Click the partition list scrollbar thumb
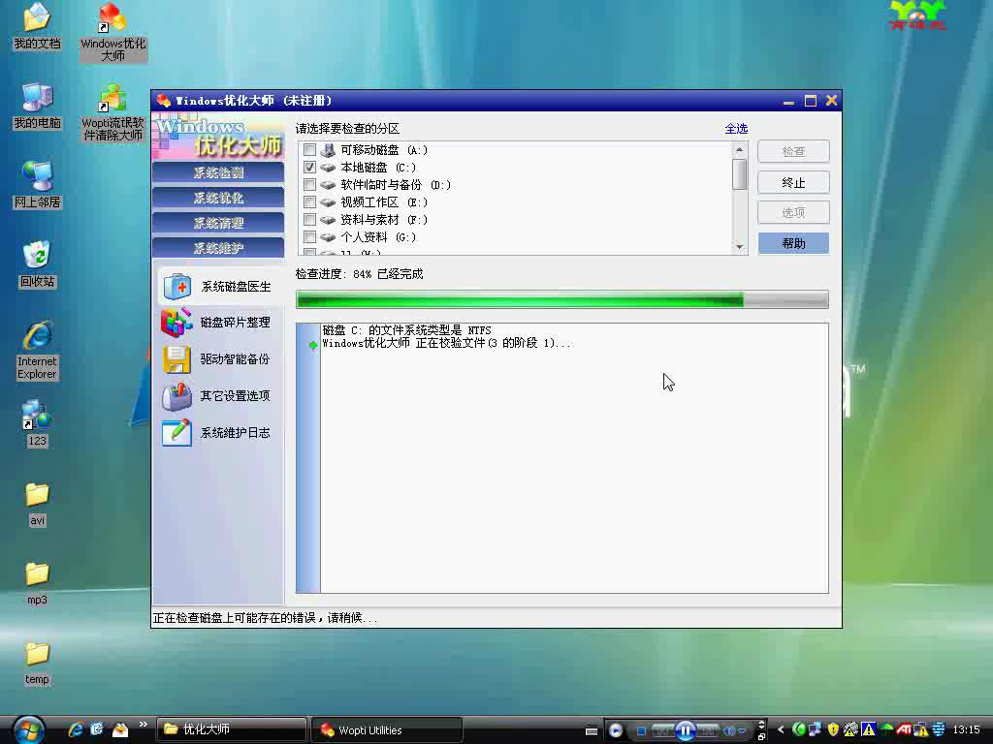Viewport: 993px width, 744px height. 739,174
